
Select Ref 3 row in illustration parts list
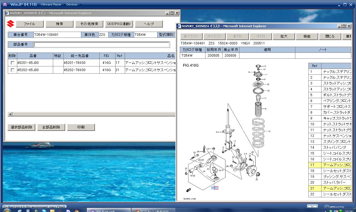[330, 83]
